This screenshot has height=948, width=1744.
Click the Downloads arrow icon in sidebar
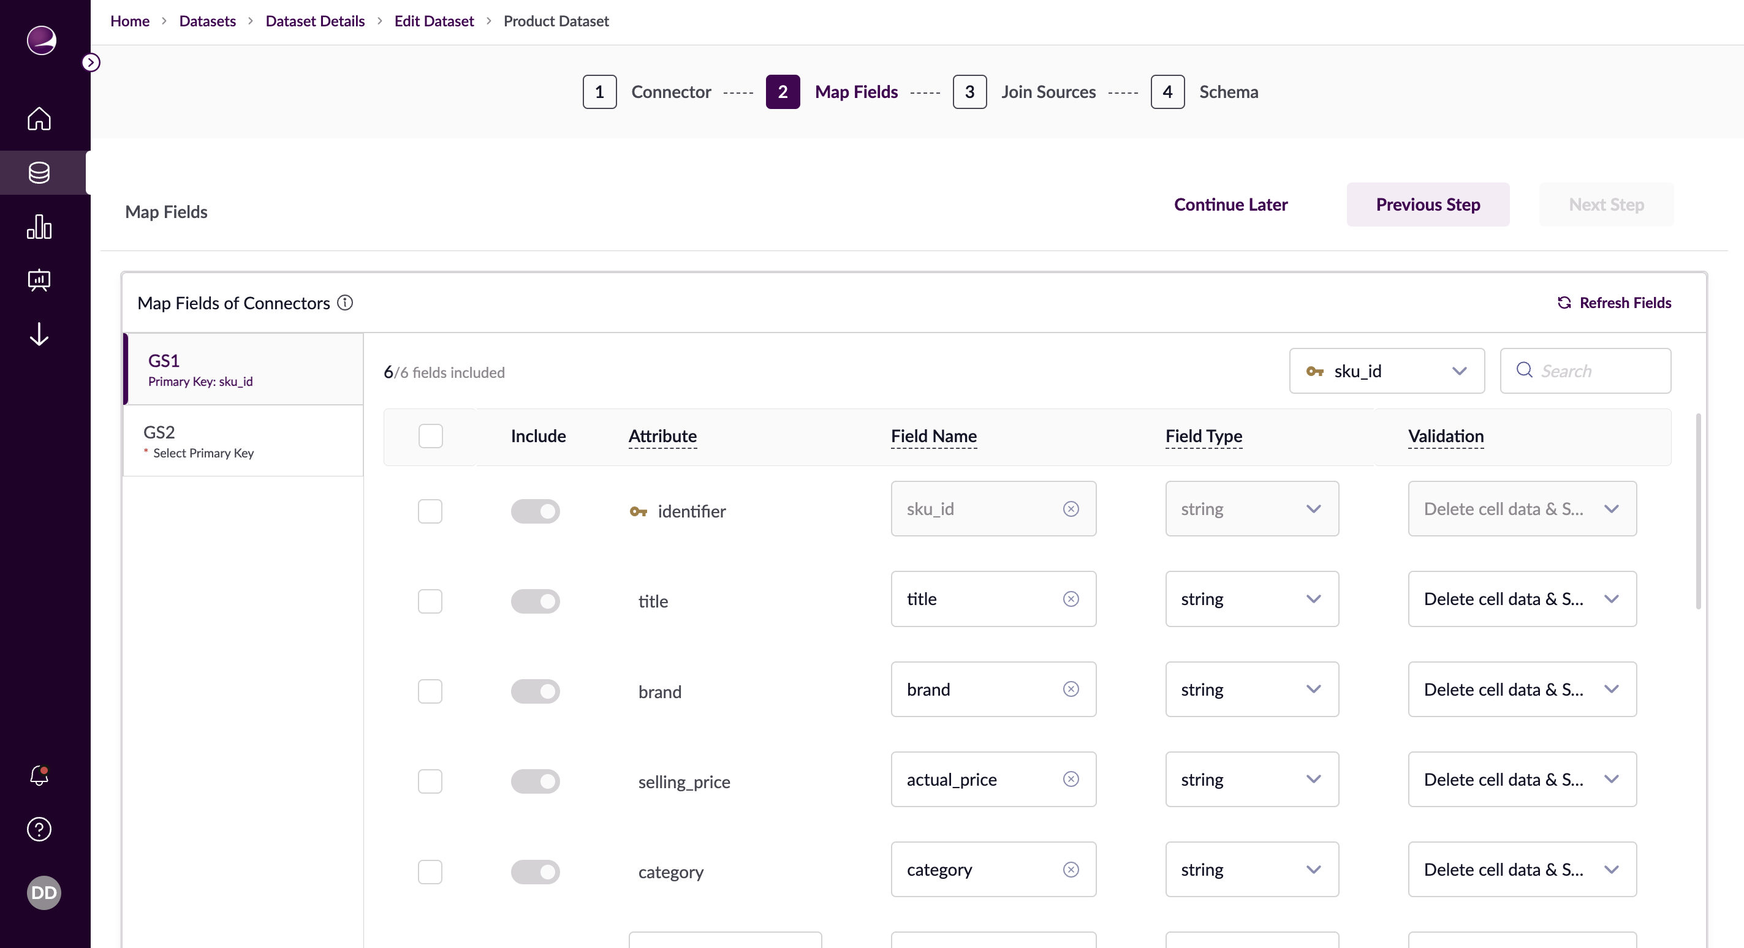(x=39, y=334)
